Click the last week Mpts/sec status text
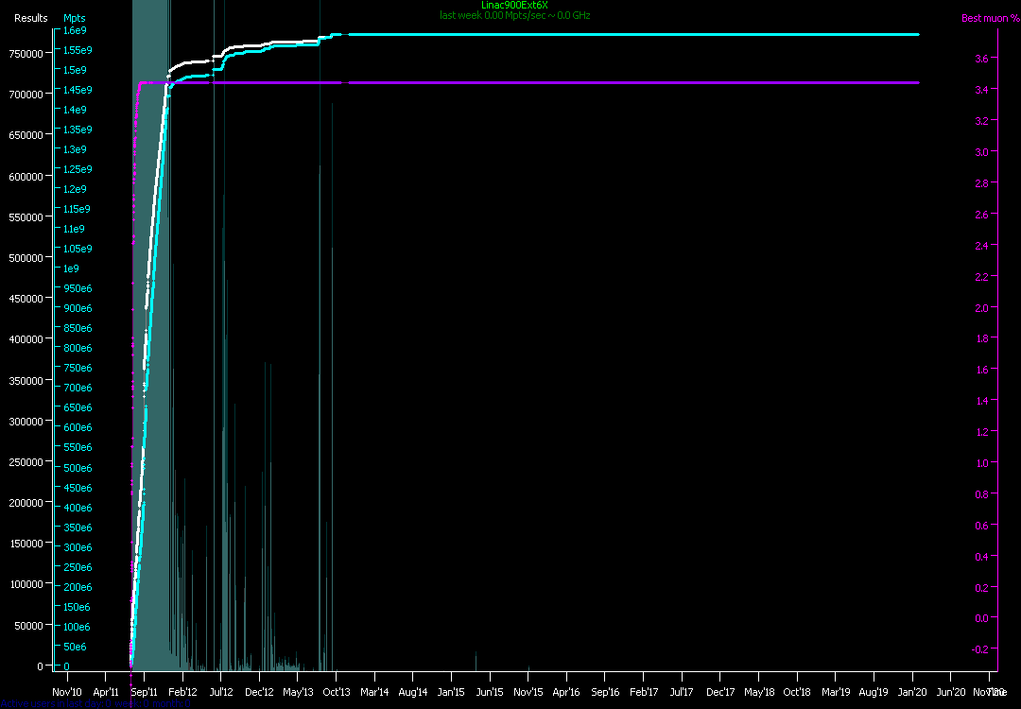The height and width of the screenshot is (709, 1021). pyautogui.click(x=514, y=16)
